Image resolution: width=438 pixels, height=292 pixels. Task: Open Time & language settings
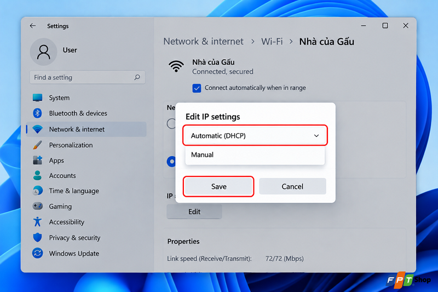click(x=86, y=191)
